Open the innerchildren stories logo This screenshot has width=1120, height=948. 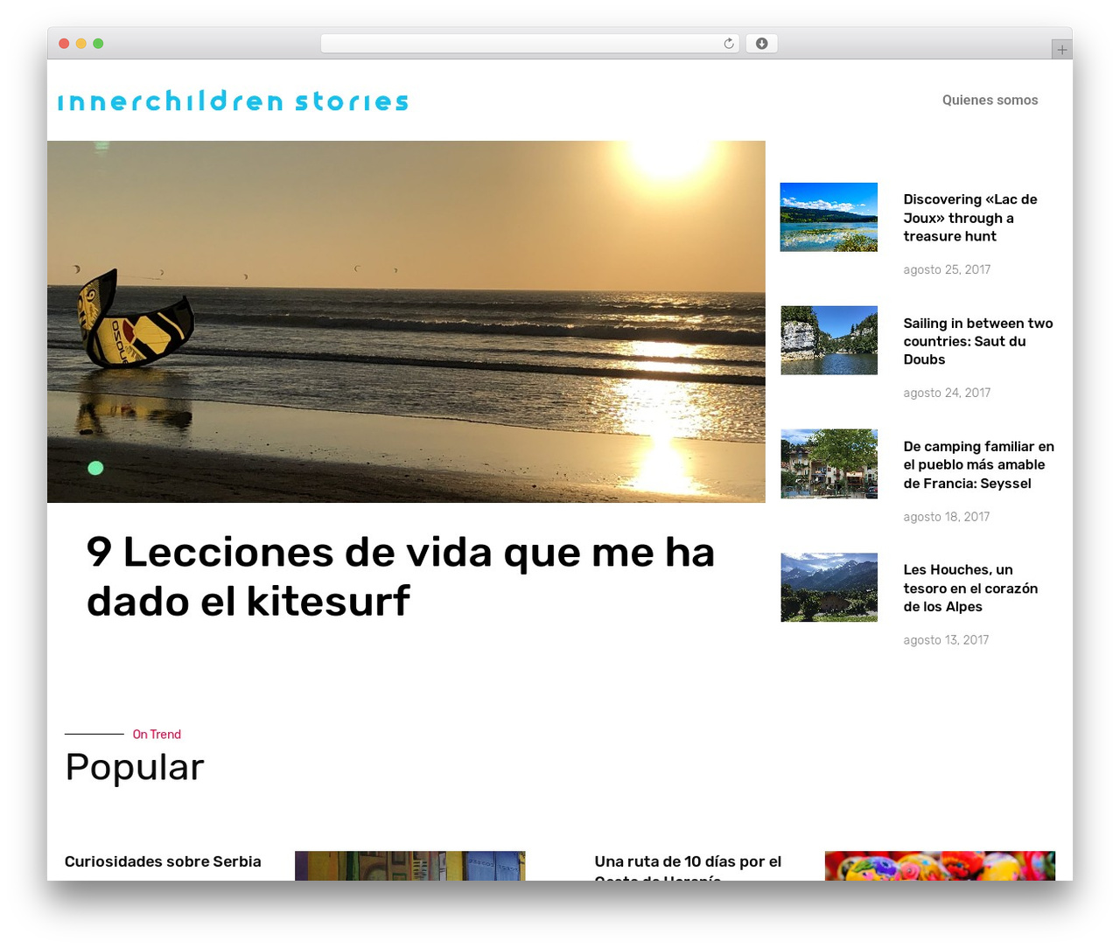pyautogui.click(x=234, y=101)
